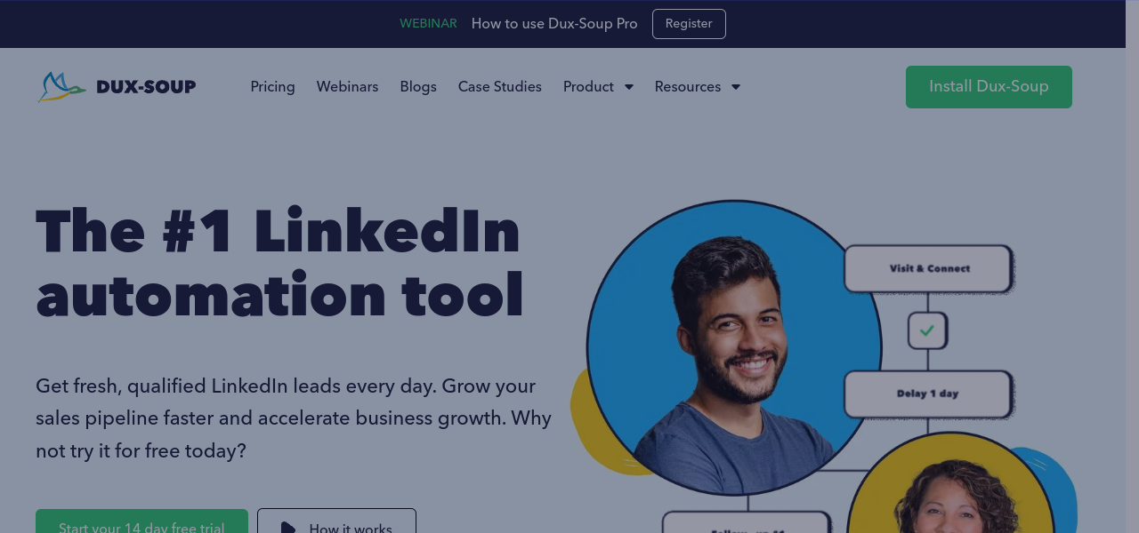Screen dimensions: 1139x533
Task: Click the green checkmark box in the workflow
Action: [927, 330]
